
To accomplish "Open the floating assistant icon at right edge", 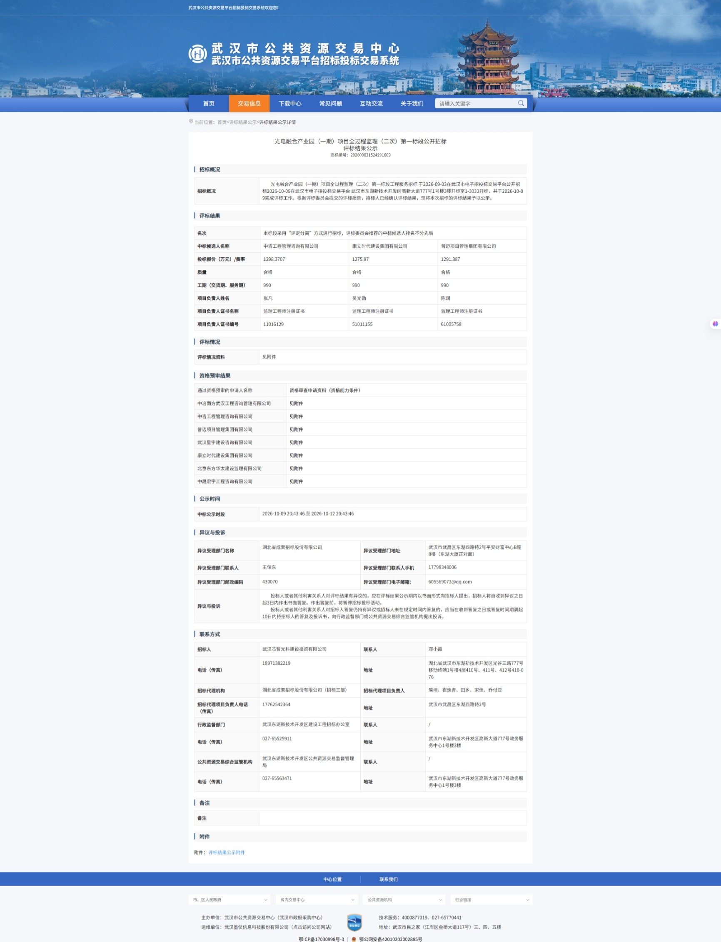I will click(715, 324).
